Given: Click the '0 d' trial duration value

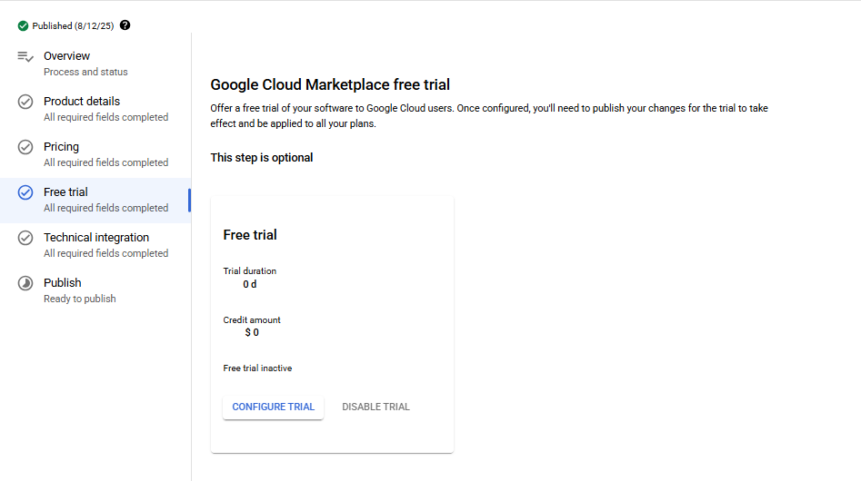Looking at the screenshot, I should coord(250,284).
